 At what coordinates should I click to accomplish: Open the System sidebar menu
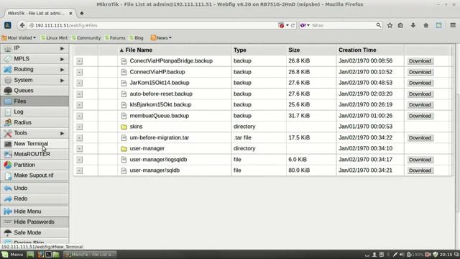(x=34, y=80)
